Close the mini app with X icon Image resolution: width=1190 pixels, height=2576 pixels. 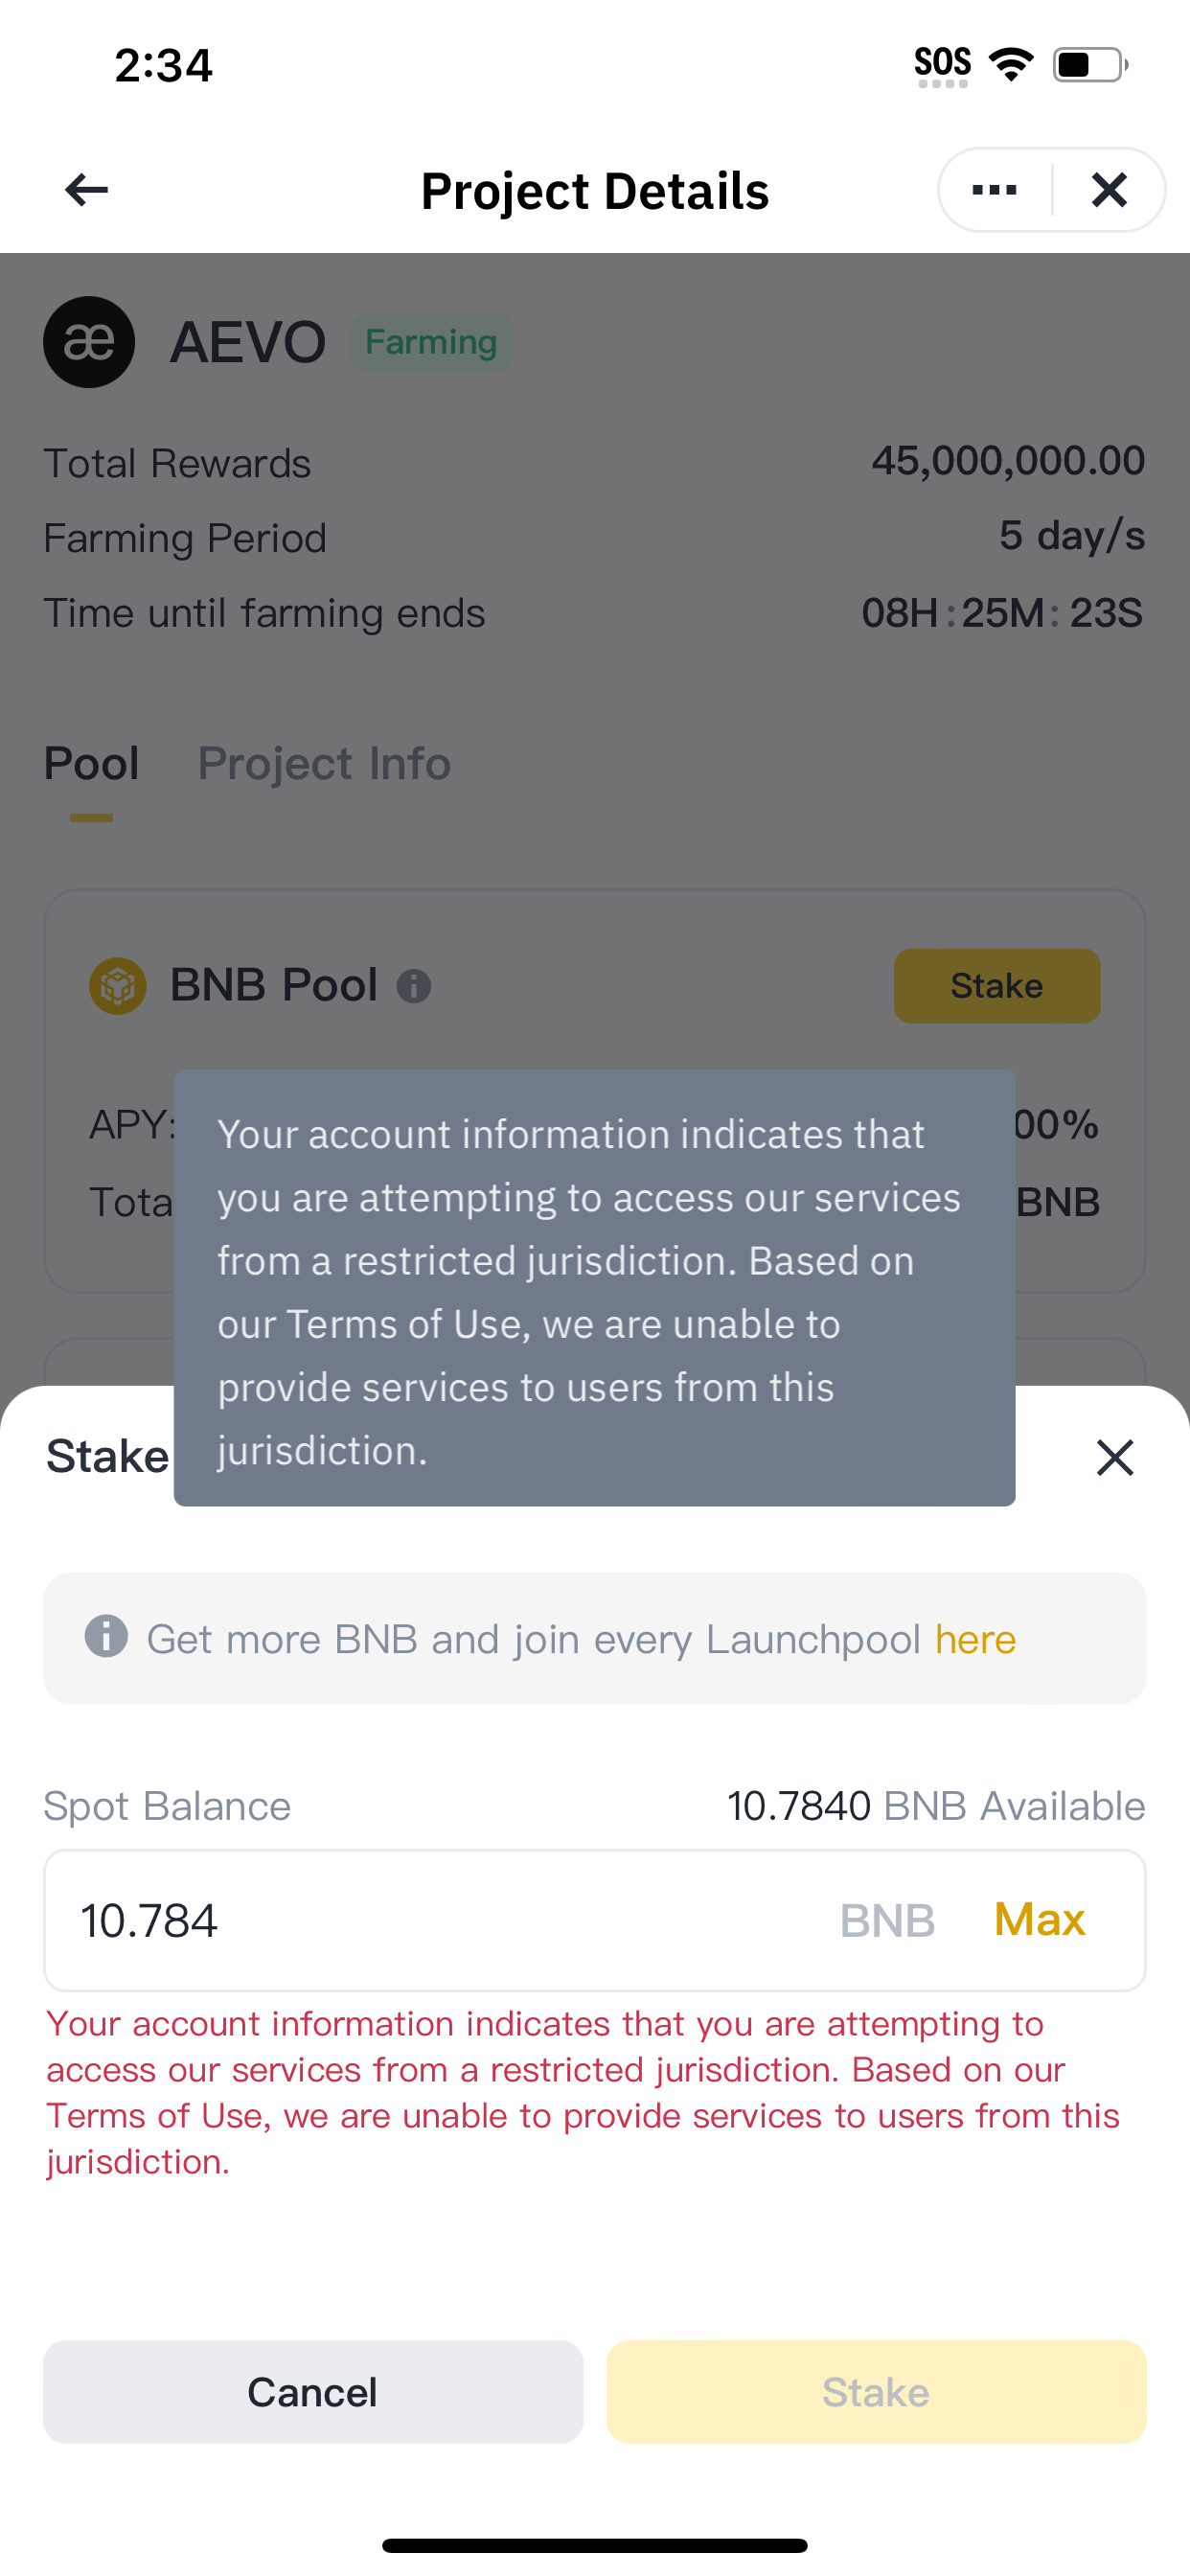(1109, 190)
